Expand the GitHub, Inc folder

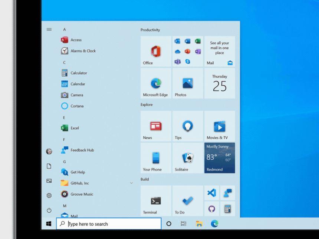pos(131,183)
